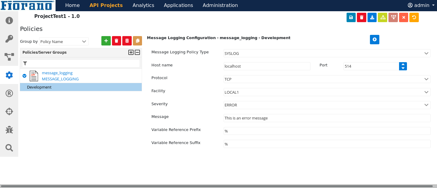Expand all with the plus box icon

coord(131,52)
